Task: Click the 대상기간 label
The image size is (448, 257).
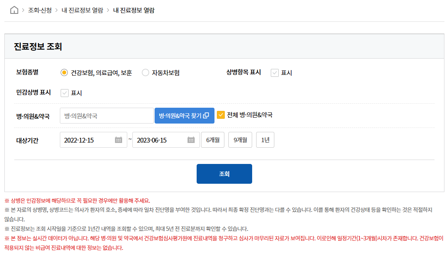Action: pyautogui.click(x=27, y=140)
